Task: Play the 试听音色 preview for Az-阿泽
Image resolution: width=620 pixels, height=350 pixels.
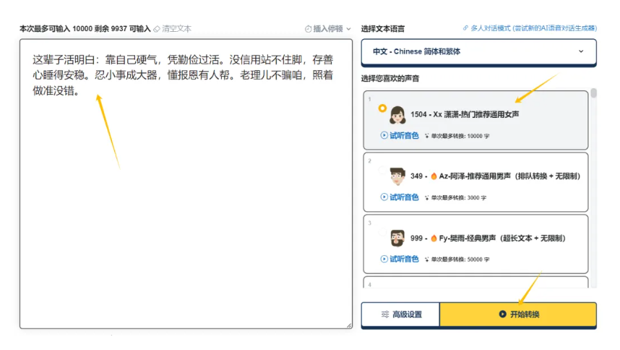Action: (x=400, y=197)
